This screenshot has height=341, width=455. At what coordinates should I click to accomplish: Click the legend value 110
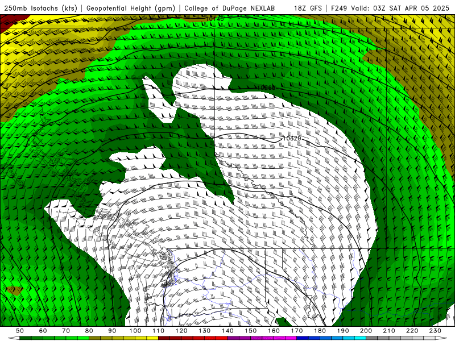(159, 331)
